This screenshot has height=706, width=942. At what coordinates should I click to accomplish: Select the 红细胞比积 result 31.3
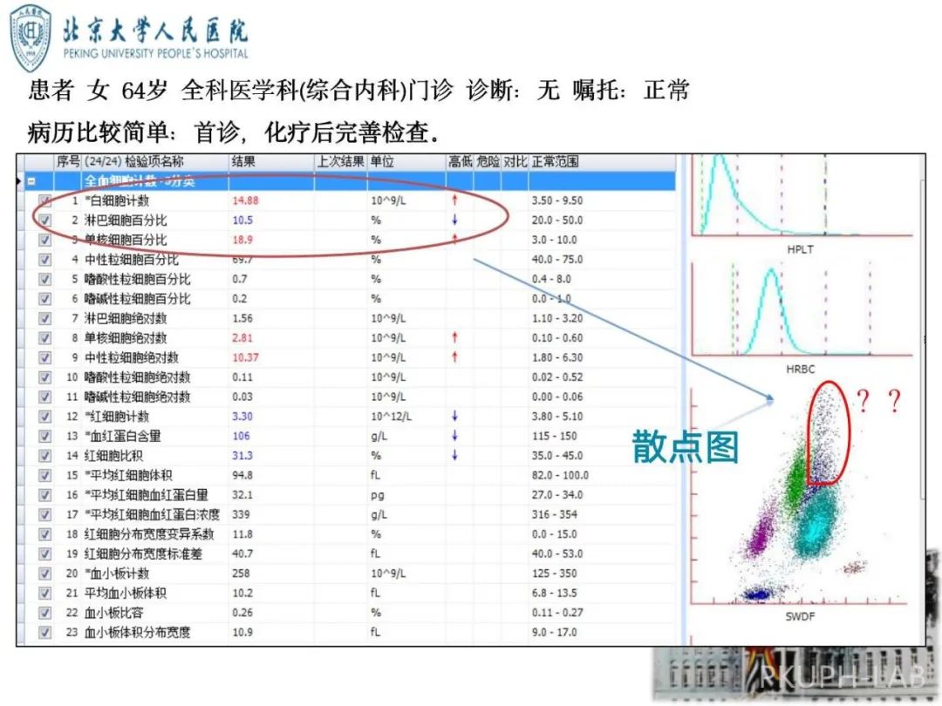(x=242, y=456)
